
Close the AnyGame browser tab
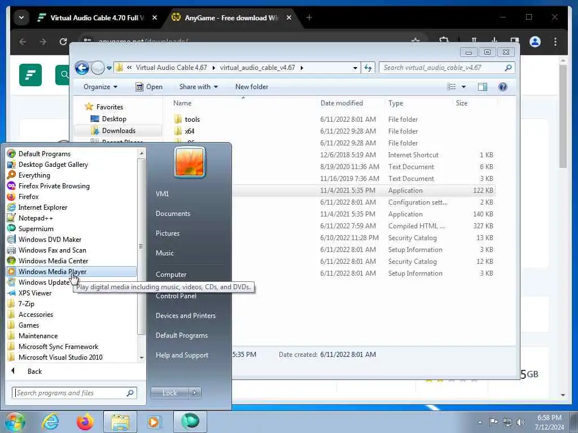[289, 17]
